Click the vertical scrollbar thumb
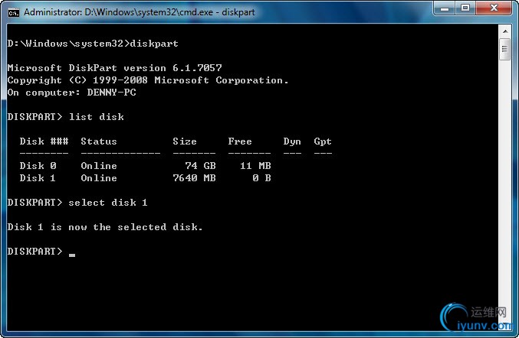This screenshot has width=519, height=338. click(505, 49)
